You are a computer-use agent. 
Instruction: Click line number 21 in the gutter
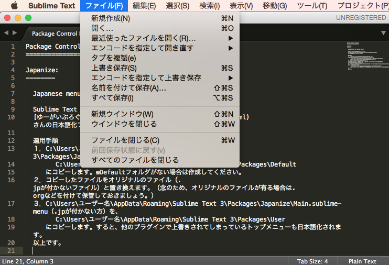pos(11,251)
